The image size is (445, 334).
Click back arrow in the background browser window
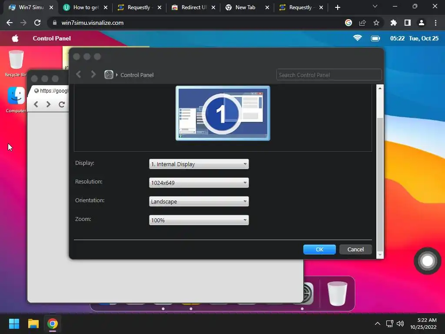tap(36, 104)
